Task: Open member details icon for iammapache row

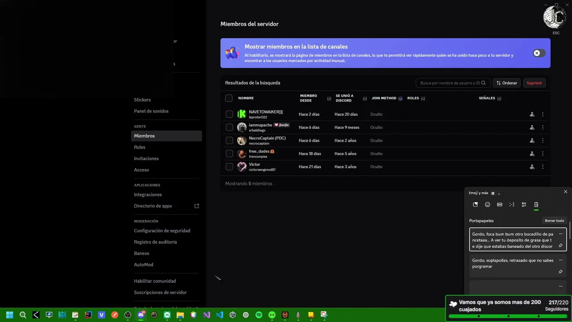Action: click(532, 127)
